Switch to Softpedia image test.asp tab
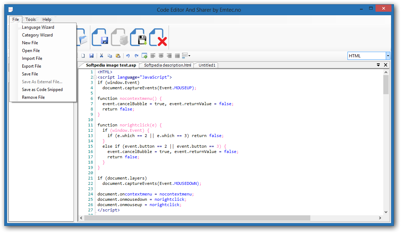The width and height of the screenshot is (401, 233). point(111,65)
